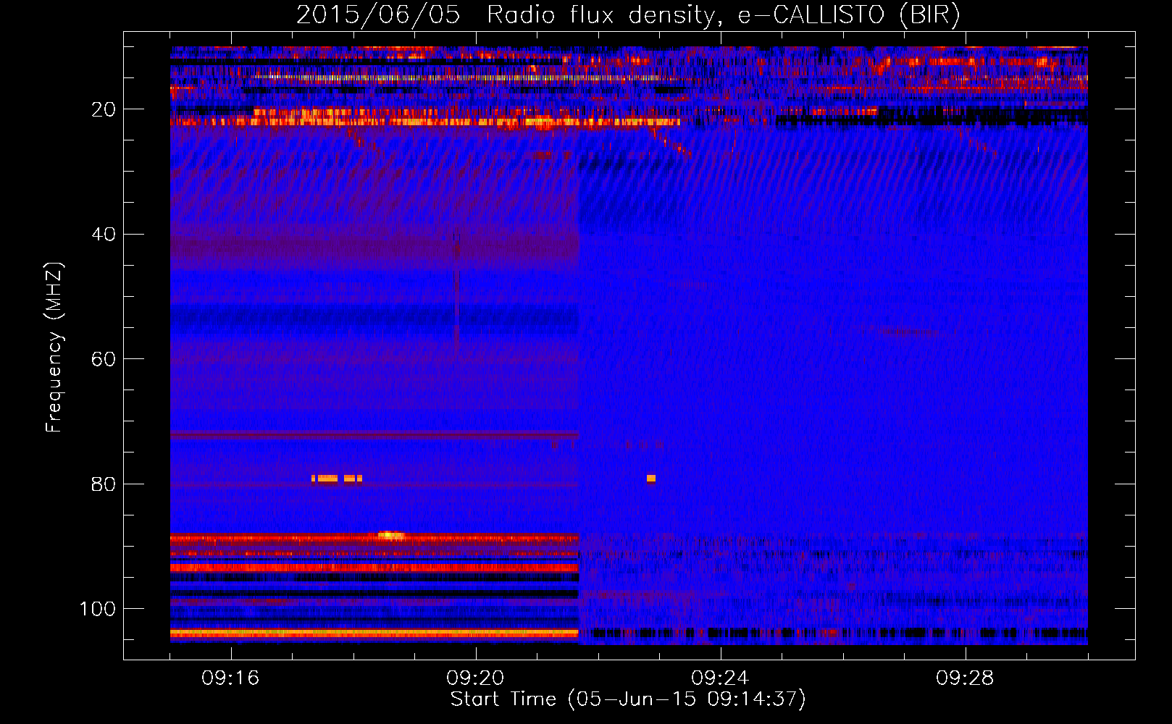
Task: Click the 09:16 time tick label
Action: 230,678
